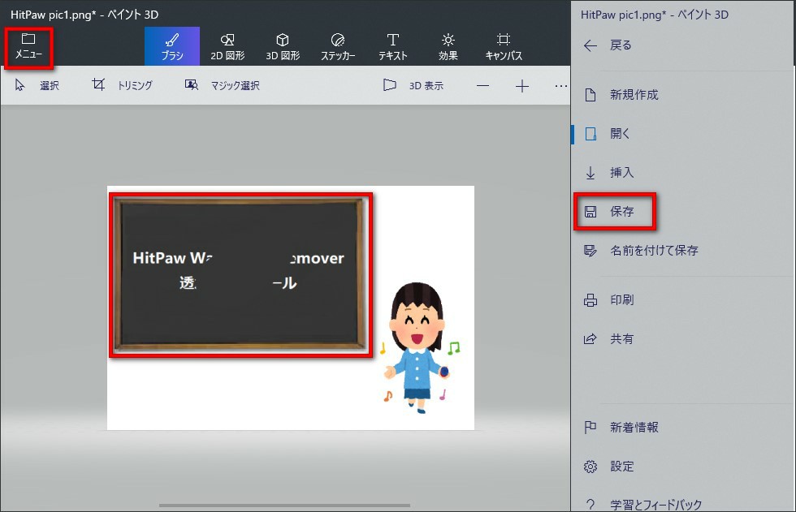The height and width of the screenshot is (512, 796).
Task: Click the down-arrow insert icon
Action: [591, 173]
